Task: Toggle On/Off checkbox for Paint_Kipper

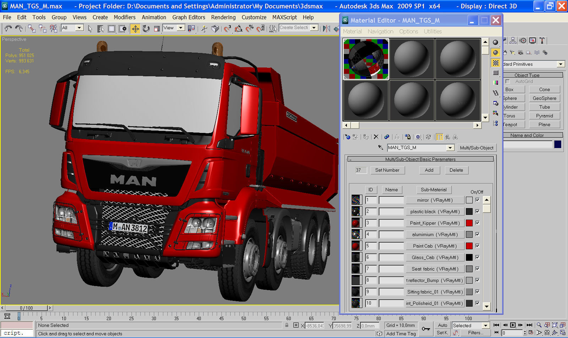Action: (477, 222)
